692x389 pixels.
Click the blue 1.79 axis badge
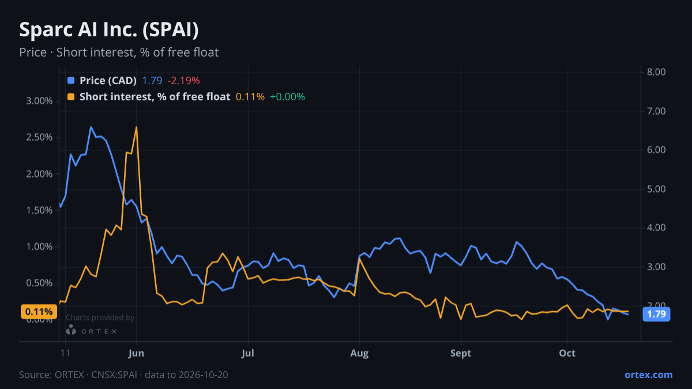click(x=657, y=314)
